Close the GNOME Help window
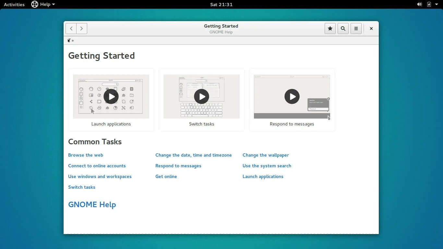The image size is (443, 249). click(371, 29)
